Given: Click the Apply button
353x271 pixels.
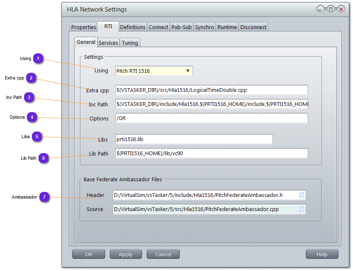Looking at the screenshot, I should pos(126,254).
